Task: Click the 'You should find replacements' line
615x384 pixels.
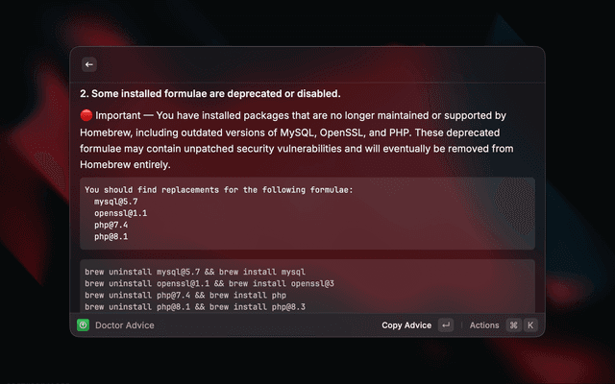Action: [x=219, y=190]
